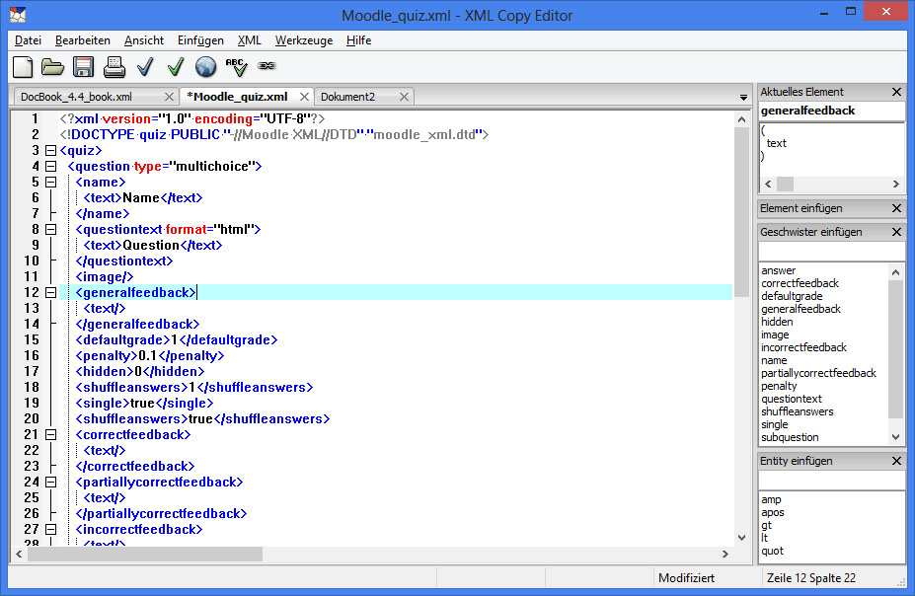Collapse the questiontext element on line 8
This screenshot has width=915, height=596.
point(50,229)
